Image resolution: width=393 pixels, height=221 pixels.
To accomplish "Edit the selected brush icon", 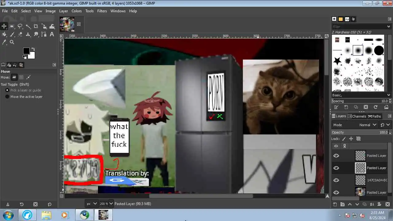I will [x=336, y=107].
